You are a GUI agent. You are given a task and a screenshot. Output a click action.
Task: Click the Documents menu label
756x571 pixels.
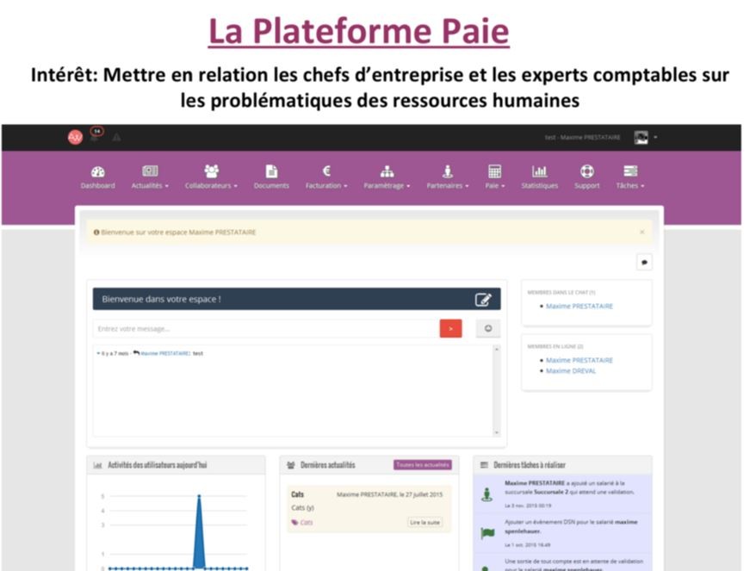pyautogui.click(x=271, y=186)
